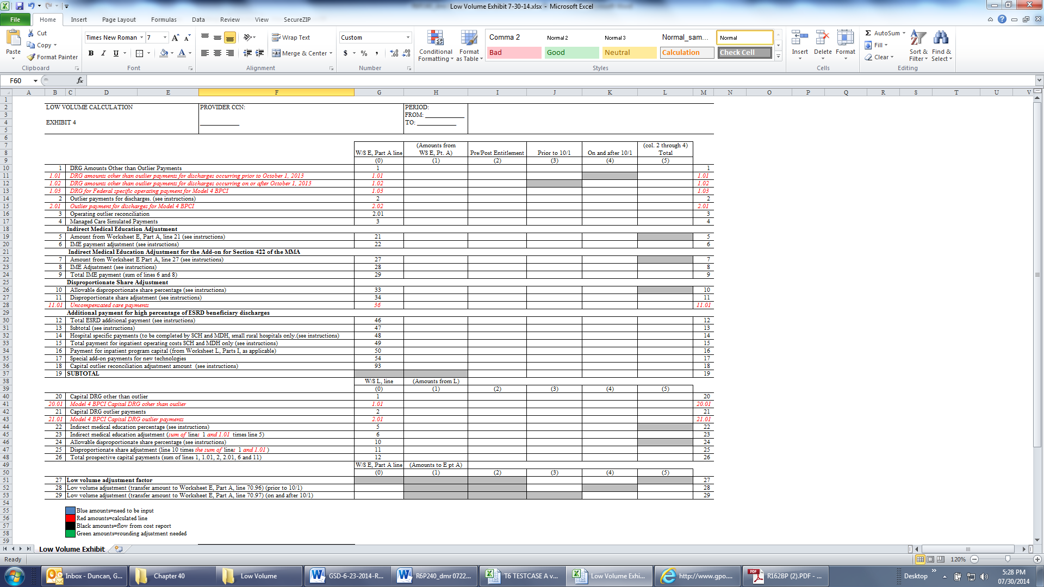Screen dimensions: 1044x587
Task: Click the Find & Select binoculars
Action: [x=941, y=38]
